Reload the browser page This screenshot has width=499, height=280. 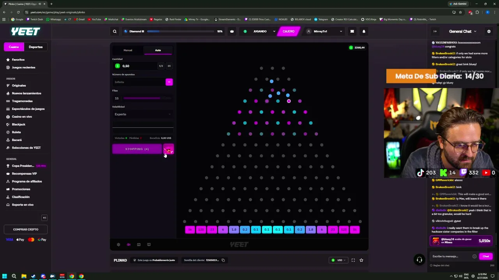tap(18, 12)
